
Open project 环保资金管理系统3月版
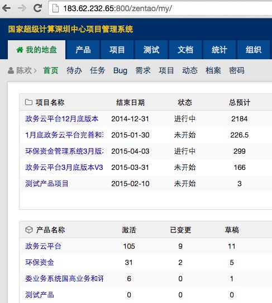pyautogui.click(x=64, y=151)
